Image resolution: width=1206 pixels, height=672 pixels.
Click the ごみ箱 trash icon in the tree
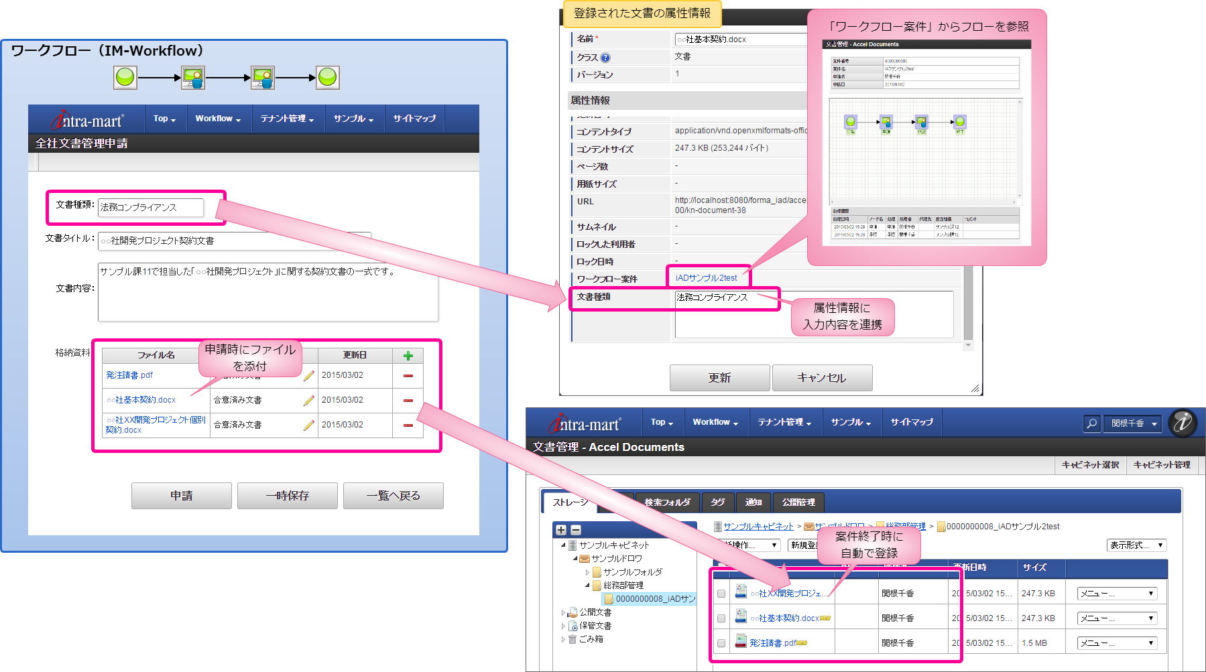coord(571,640)
